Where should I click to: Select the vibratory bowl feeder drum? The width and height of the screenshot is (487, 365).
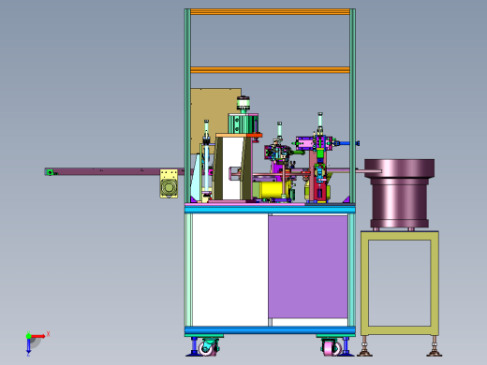399,194
